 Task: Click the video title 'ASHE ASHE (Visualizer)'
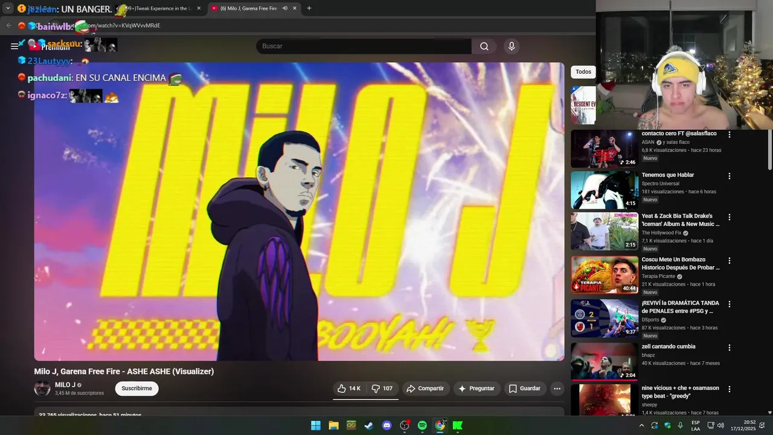click(x=124, y=372)
